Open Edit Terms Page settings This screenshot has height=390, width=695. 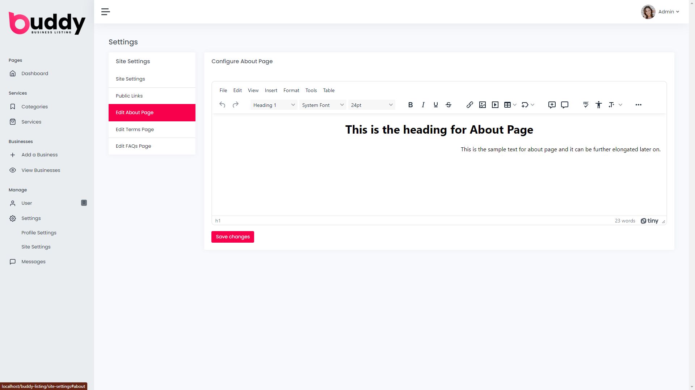tap(135, 129)
